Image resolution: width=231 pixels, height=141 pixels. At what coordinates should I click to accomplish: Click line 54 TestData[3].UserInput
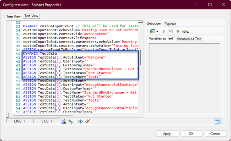click(81, 108)
